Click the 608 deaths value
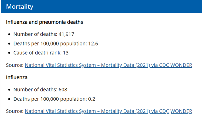Screen dimensions: 202x119 [x=63, y=90]
